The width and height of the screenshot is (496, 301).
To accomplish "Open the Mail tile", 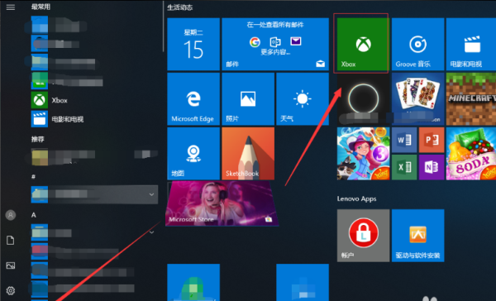I will pos(275,44).
